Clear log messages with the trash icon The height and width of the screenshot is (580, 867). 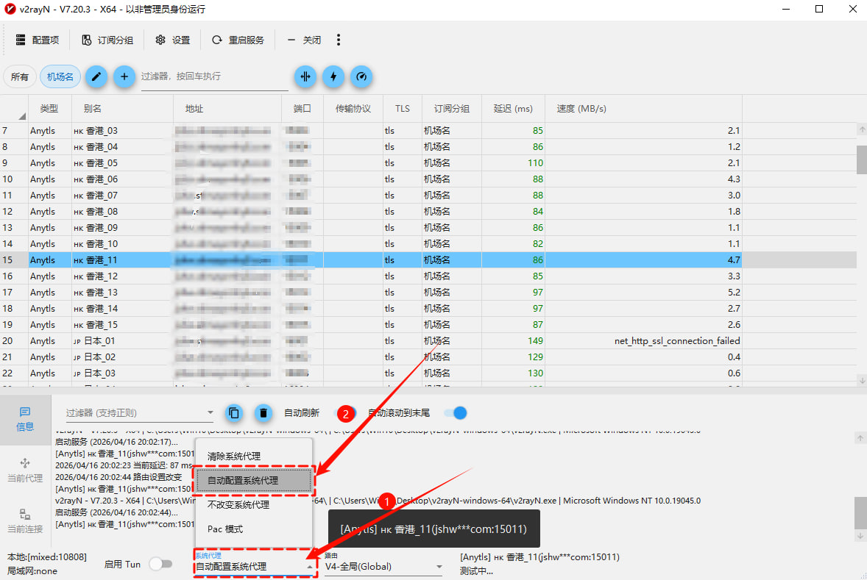click(263, 412)
